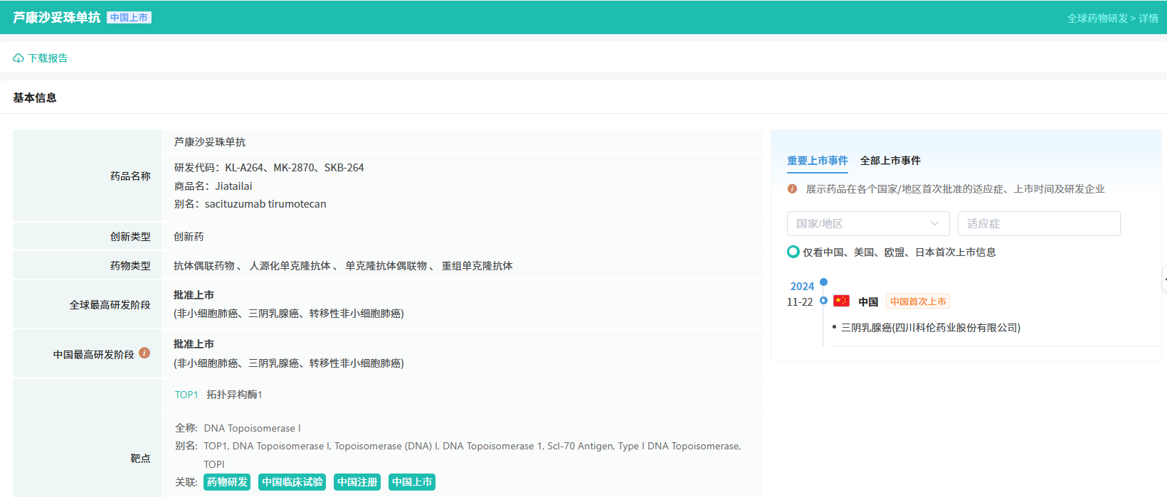The width and height of the screenshot is (1167, 497).
Task: Click the China flag icon in timeline
Action: click(841, 301)
